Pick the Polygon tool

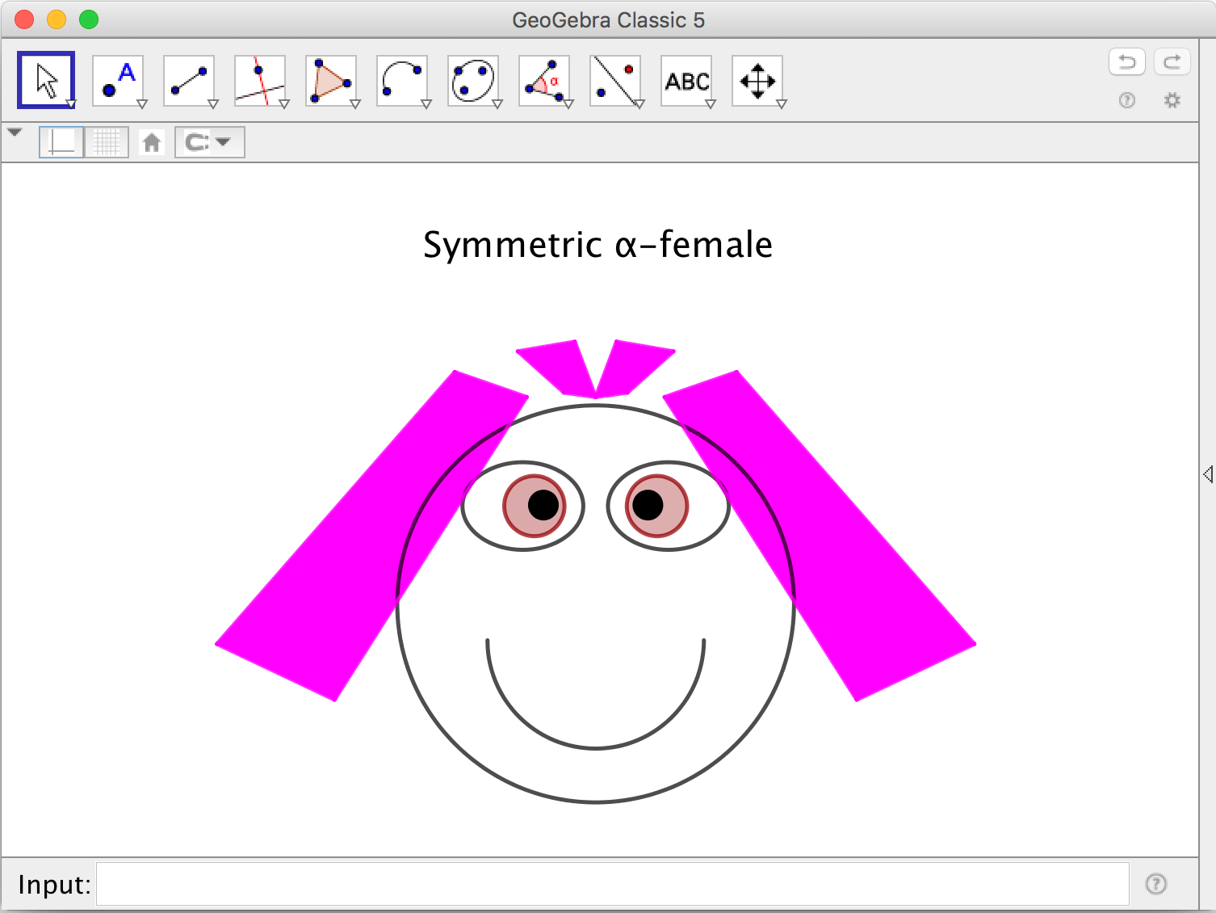click(x=331, y=80)
